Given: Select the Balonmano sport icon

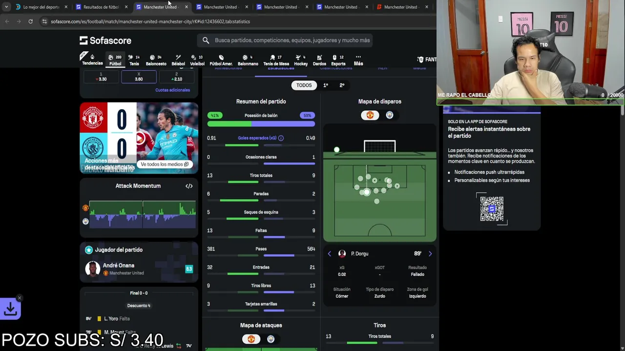Looking at the screenshot, I should 248,60.
